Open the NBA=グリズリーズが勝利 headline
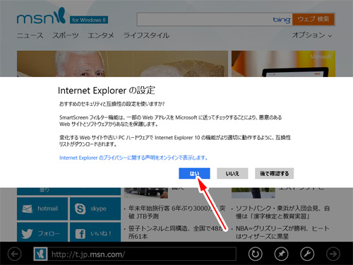Image resolution: width=353 pixels, height=265 pixels. point(282,232)
